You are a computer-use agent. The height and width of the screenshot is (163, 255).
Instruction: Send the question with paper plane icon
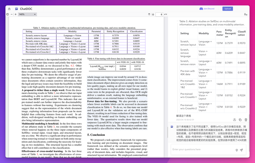(x=241, y=150)
